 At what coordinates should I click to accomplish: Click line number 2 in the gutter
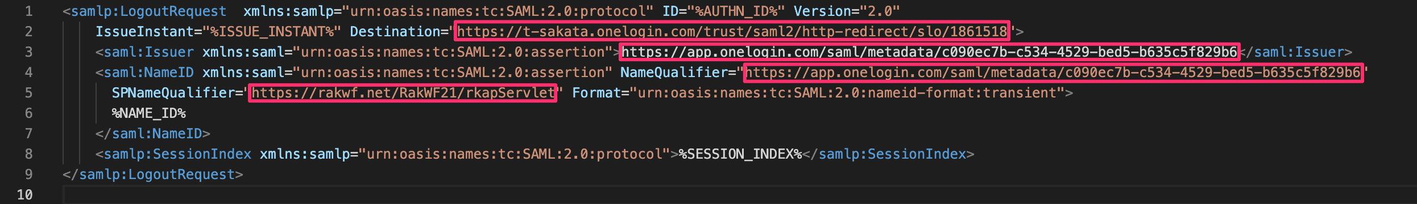point(28,32)
